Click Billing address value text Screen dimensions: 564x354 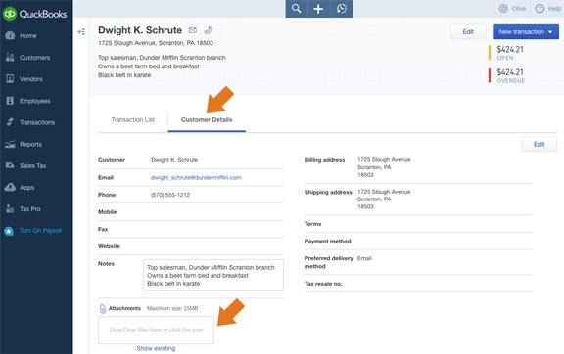[384, 167]
